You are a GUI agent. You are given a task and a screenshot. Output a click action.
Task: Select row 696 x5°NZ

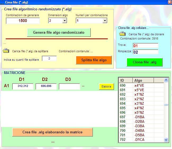click(141, 112)
